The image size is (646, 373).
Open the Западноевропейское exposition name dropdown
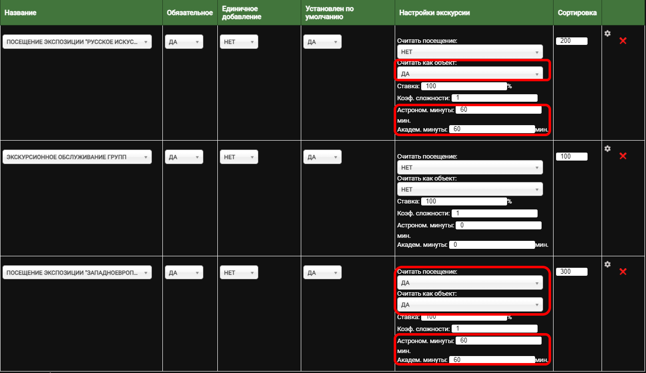(x=77, y=273)
